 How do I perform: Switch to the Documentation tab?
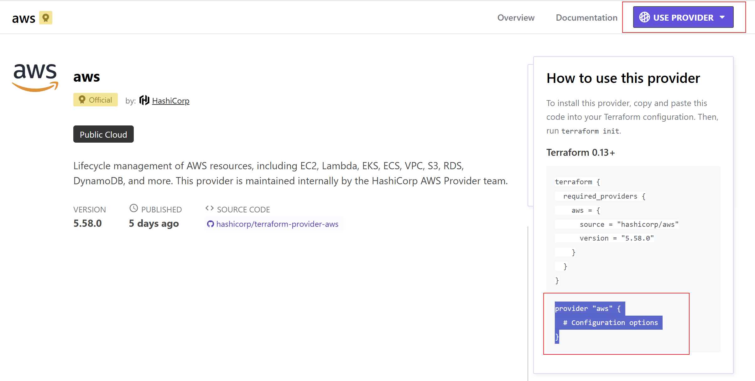[x=586, y=18]
